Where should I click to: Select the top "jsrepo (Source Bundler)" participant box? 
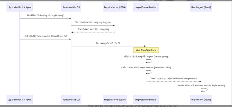pyautogui.click(x=146, y=7)
